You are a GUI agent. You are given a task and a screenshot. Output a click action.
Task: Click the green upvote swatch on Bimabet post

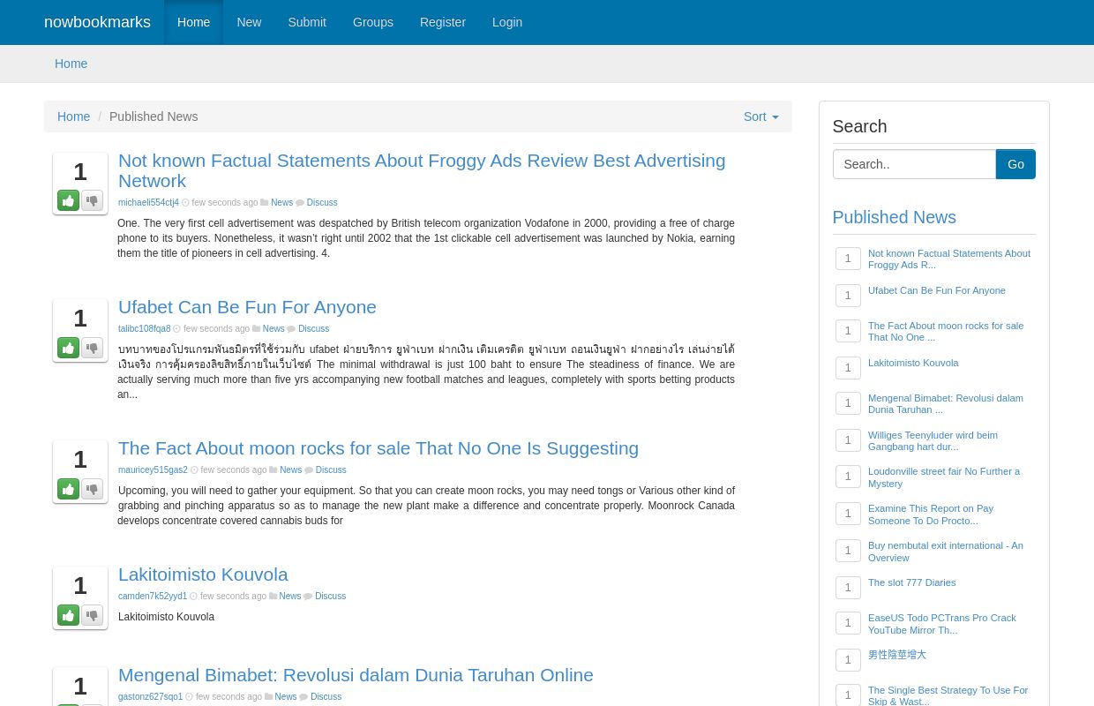point(68,704)
